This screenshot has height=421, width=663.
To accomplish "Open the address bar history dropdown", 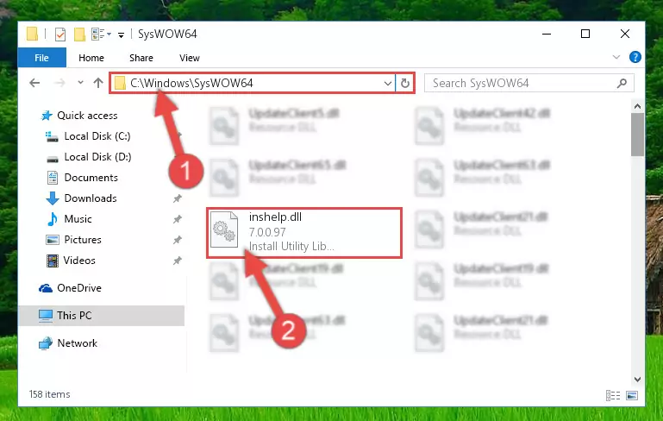I will pyautogui.click(x=387, y=84).
